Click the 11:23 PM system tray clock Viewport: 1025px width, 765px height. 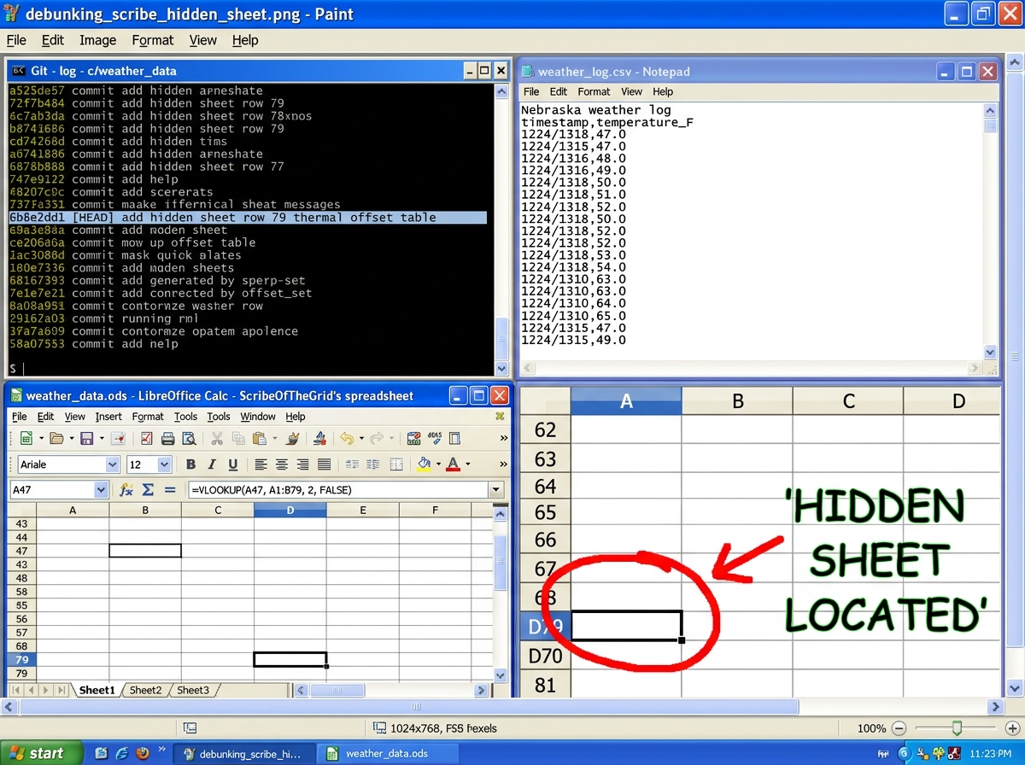991,754
